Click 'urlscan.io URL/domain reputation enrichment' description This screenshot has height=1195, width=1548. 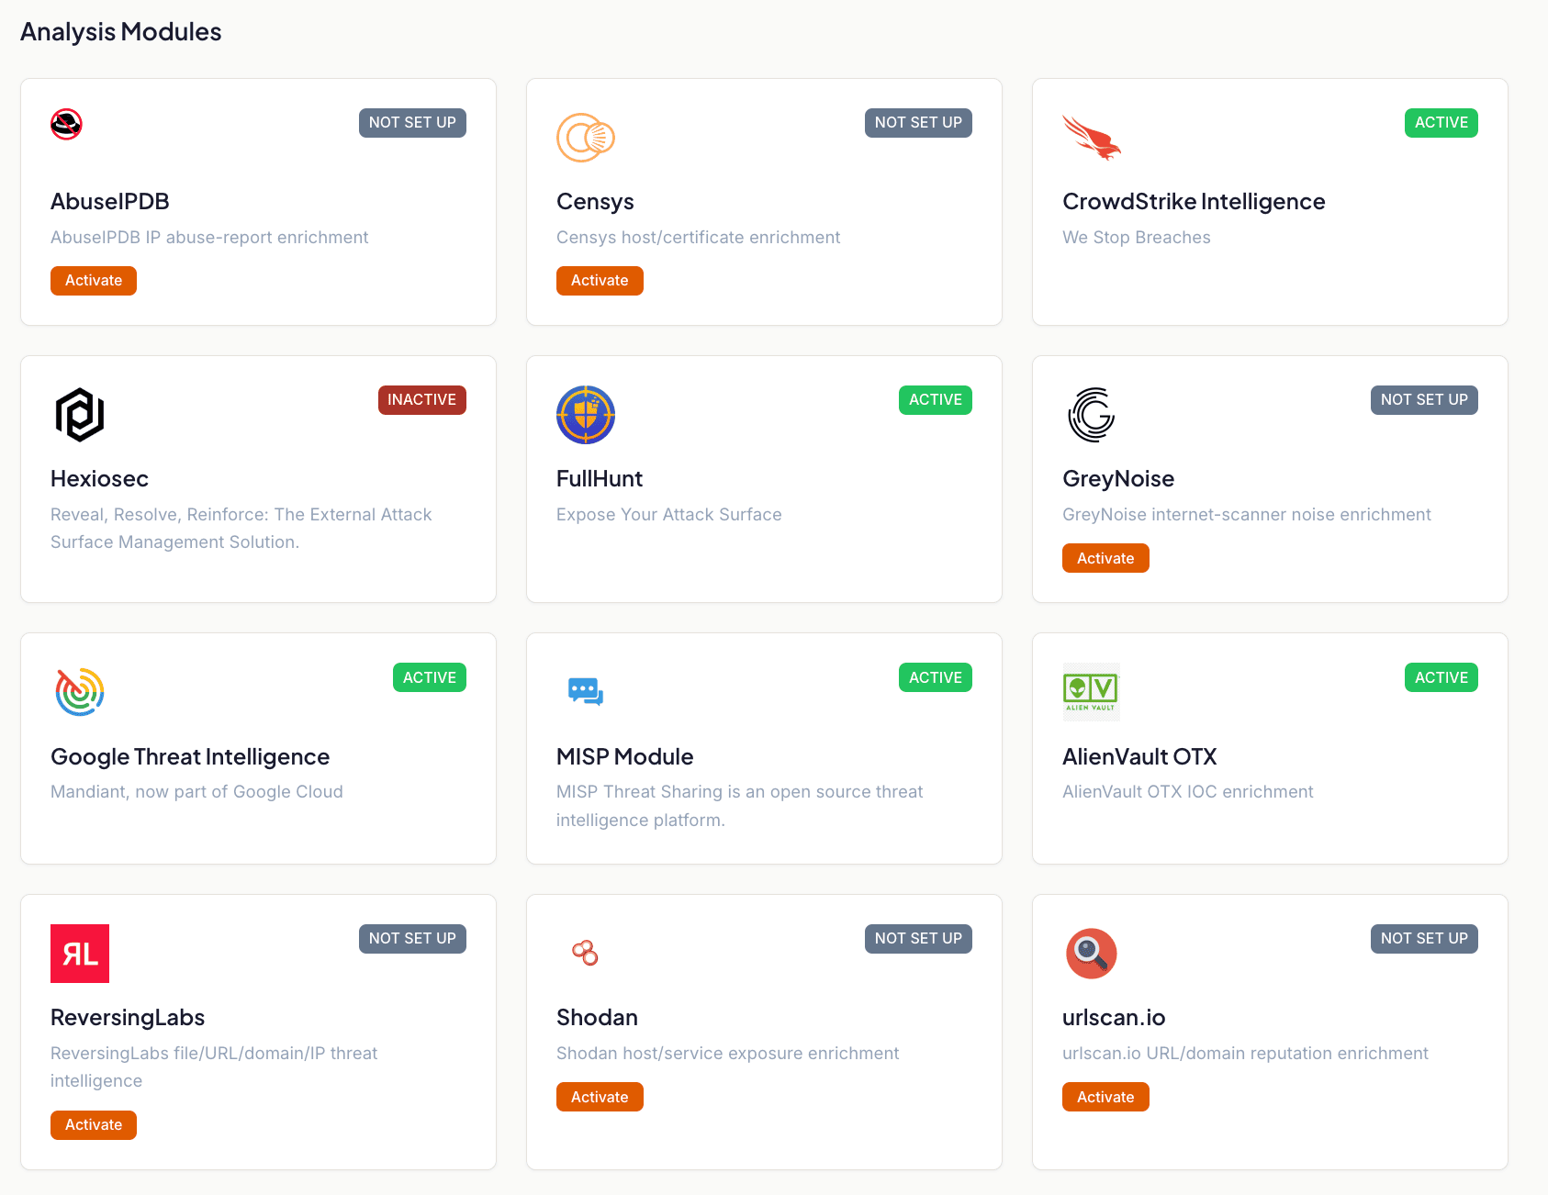[x=1245, y=1054]
